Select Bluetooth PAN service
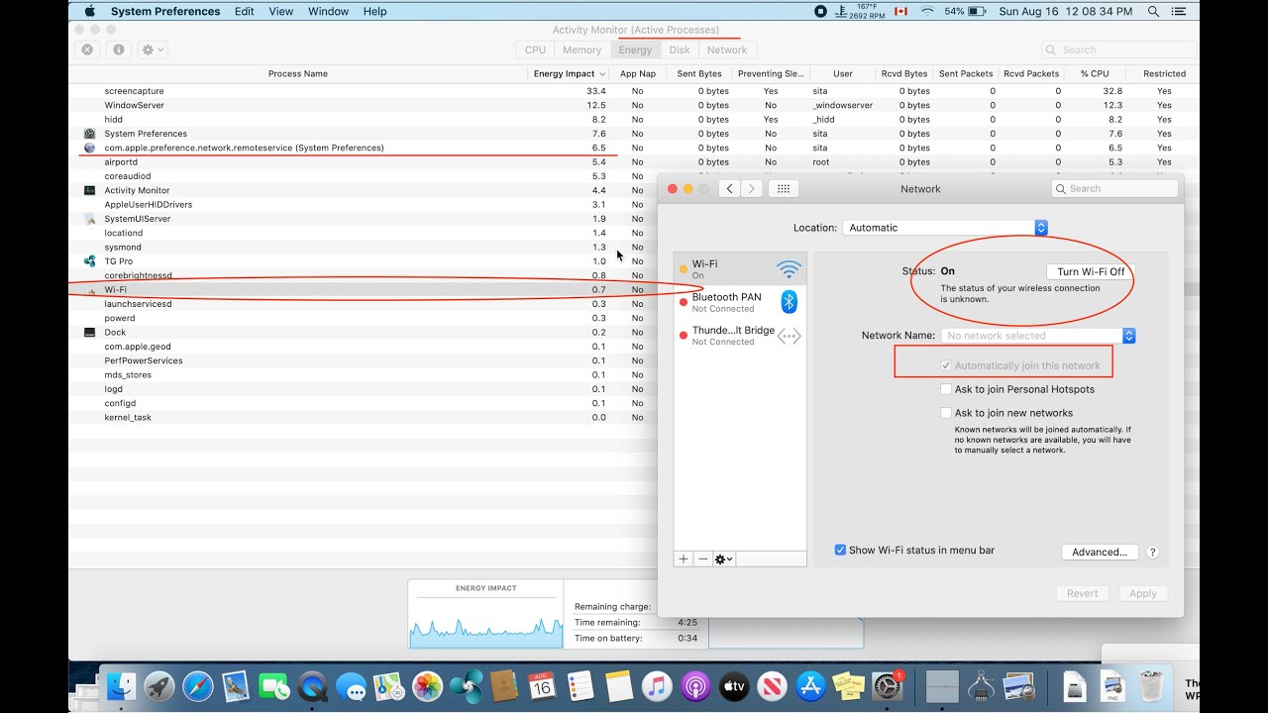This screenshot has width=1268, height=713. click(x=740, y=302)
